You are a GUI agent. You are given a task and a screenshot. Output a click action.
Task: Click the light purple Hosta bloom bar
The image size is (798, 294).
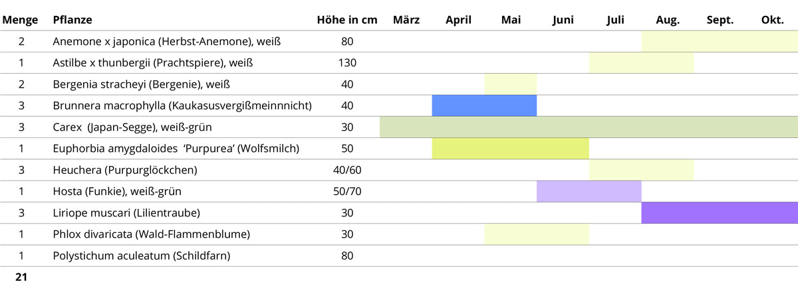(x=589, y=192)
